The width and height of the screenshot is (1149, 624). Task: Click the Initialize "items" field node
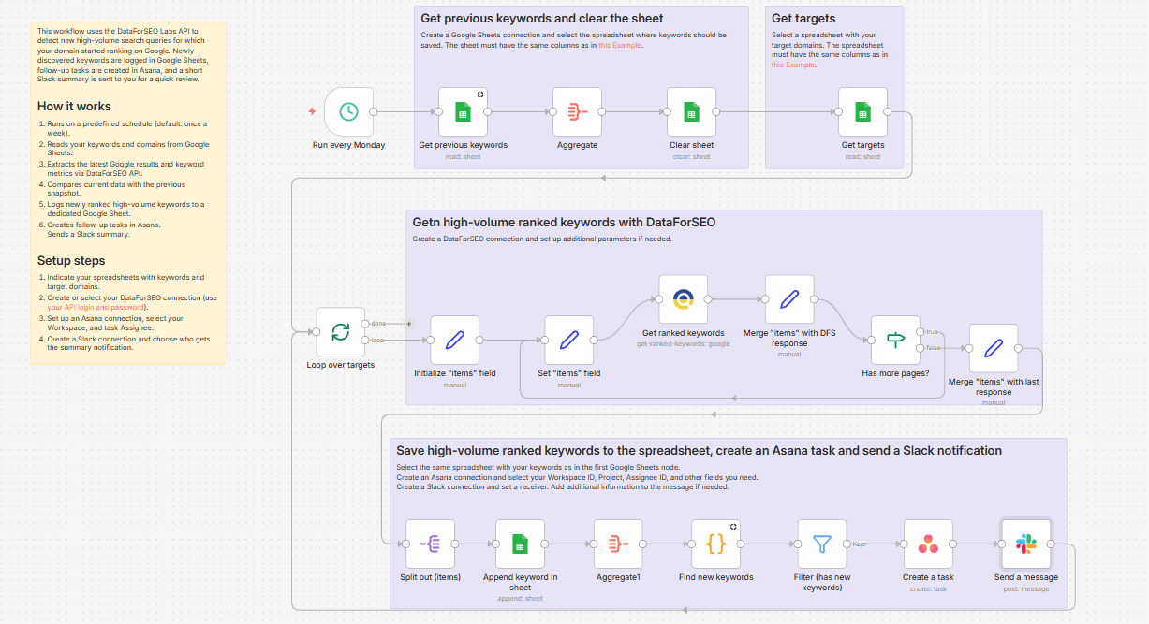click(x=454, y=341)
